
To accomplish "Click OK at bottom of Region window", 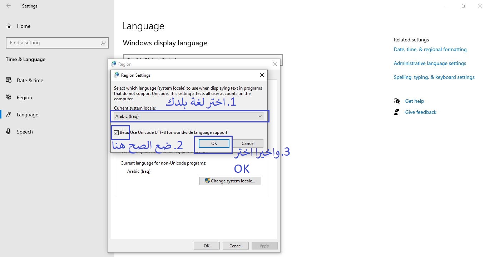I will click(207, 246).
